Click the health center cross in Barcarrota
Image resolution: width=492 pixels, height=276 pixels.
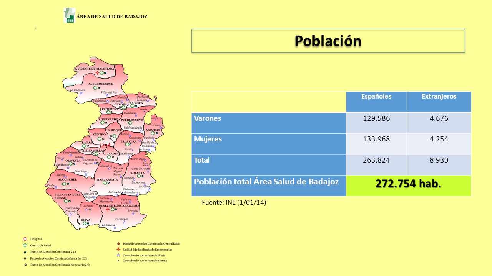105,183
